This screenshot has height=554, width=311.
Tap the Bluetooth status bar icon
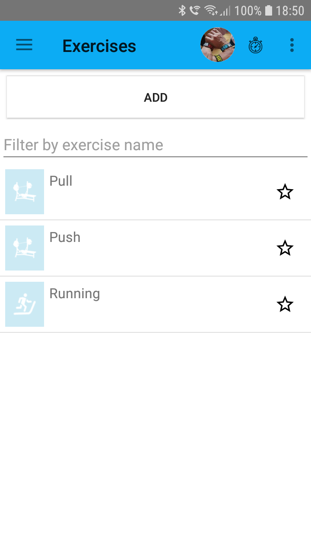pyautogui.click(x=182, y=10)
